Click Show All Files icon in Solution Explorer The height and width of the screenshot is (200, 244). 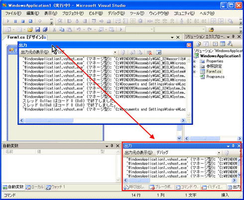click(198, 44)
